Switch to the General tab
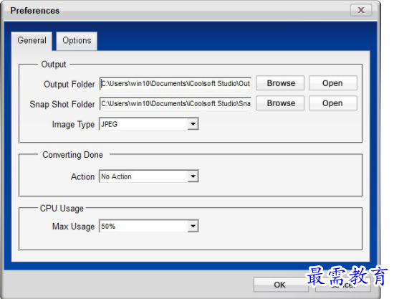Viewport: 394px width, 299px height. (x=32, y=41)
